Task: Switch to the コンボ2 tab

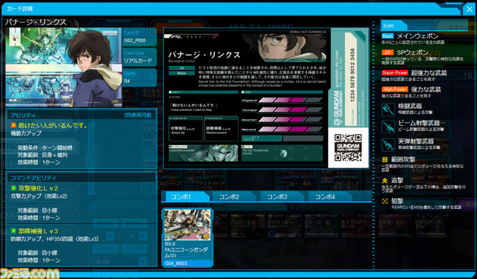Action: click(x=230, y=196)
